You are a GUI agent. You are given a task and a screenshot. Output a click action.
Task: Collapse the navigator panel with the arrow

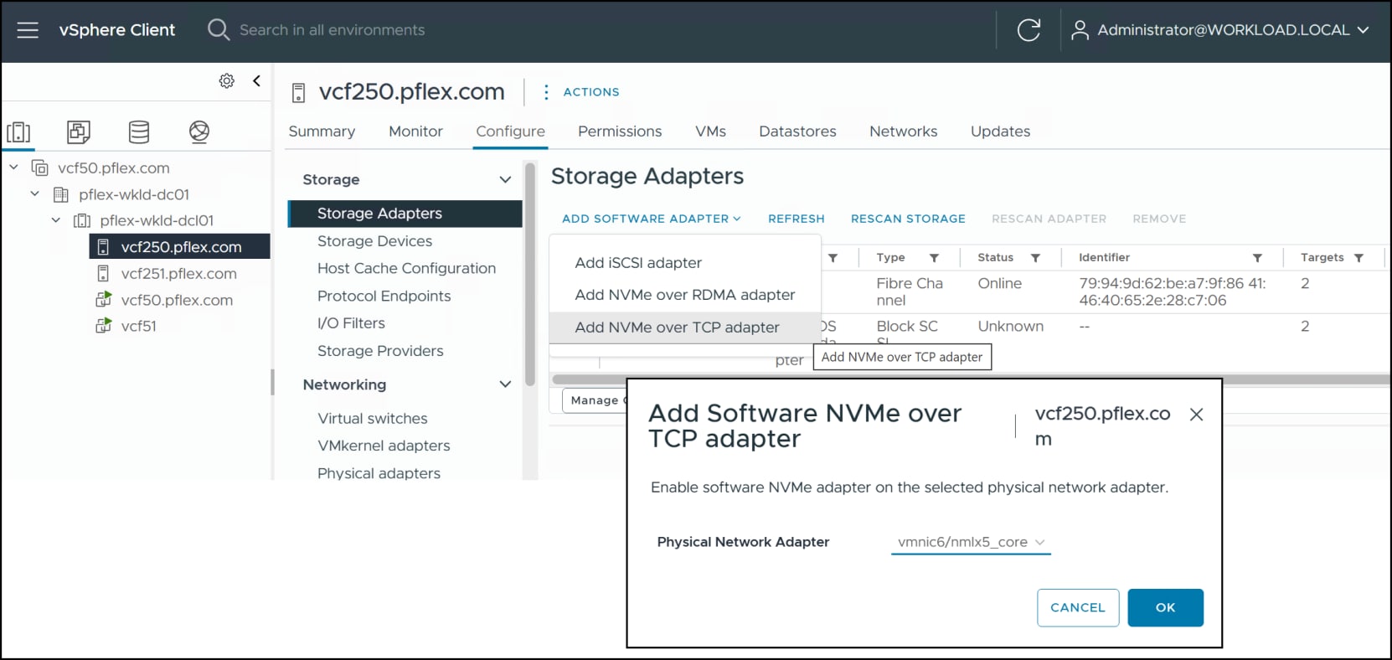tap(256, 80)
